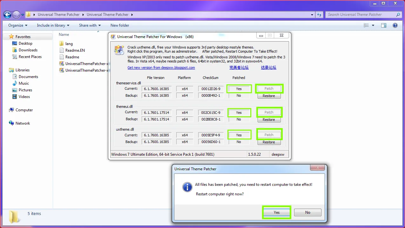Click the Name column header
The image size is (405, 228).
pos(64,35)
